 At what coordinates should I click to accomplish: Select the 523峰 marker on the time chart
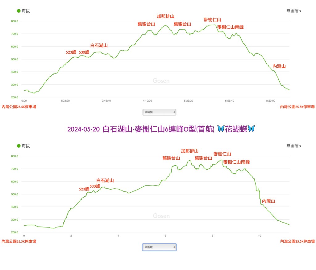tap(71, 52)
